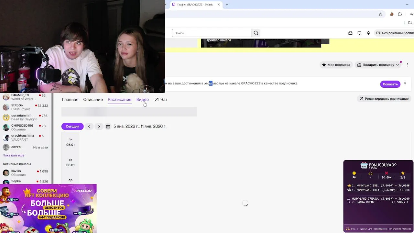Click the 5 янв. 2026 date range text

(140, 127)
